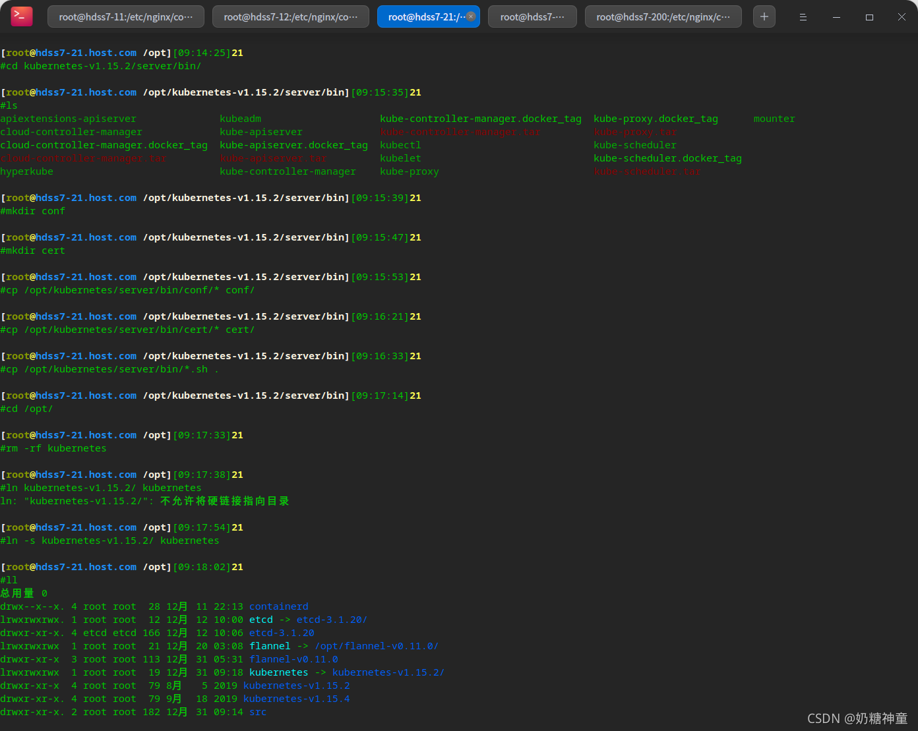
Task: Click the prompt timestamp [09:18:02]
Action: tap(202, 567)
